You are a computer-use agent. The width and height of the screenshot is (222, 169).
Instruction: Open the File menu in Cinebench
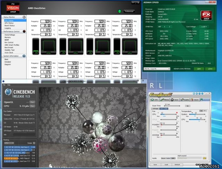pyautogui.click(x=4, y=85)
